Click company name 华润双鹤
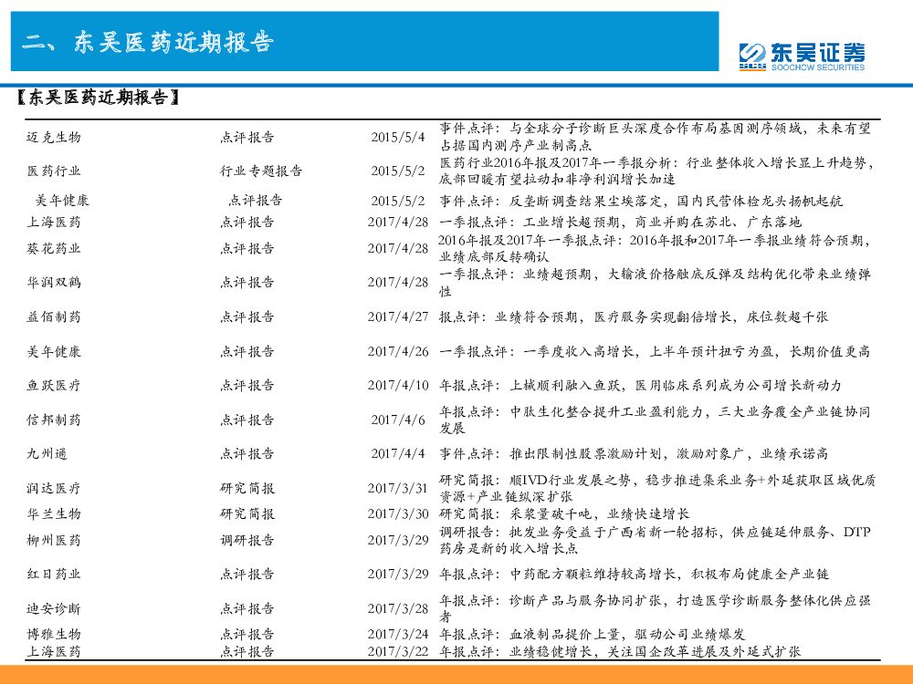The image size is (913, 684). click(54, 283)
